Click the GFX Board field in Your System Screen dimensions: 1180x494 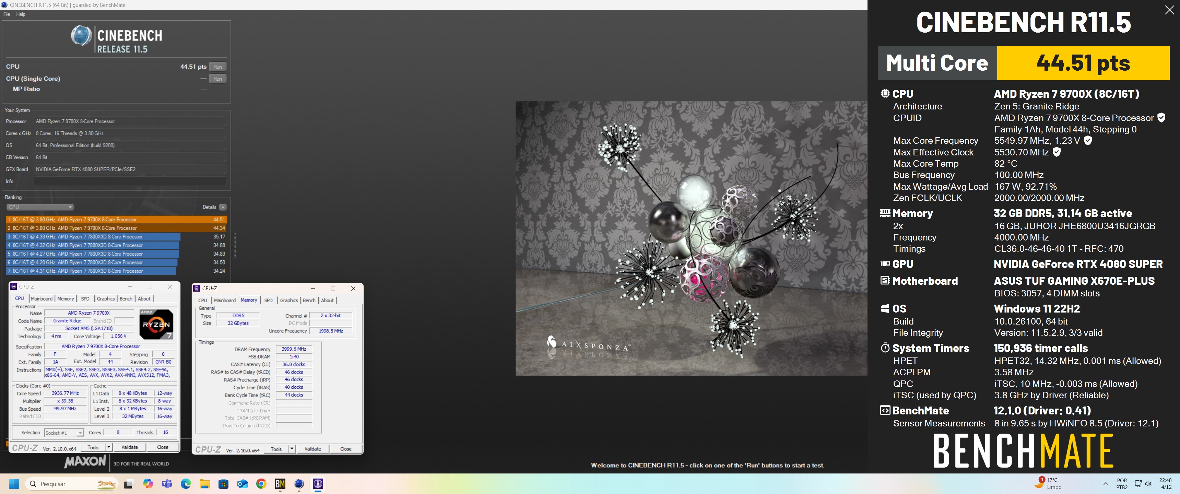click(130, 169)
